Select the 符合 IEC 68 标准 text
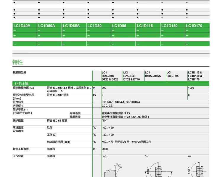Screen dimensions: 222x177 pos(57,120)
